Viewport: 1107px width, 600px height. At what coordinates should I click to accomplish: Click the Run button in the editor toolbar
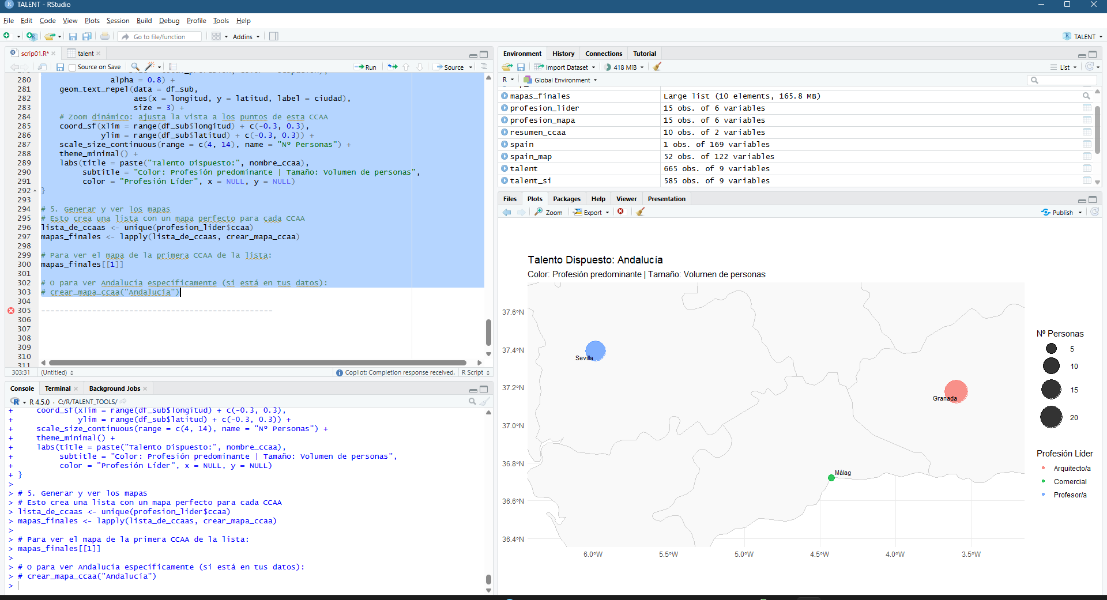366,67
